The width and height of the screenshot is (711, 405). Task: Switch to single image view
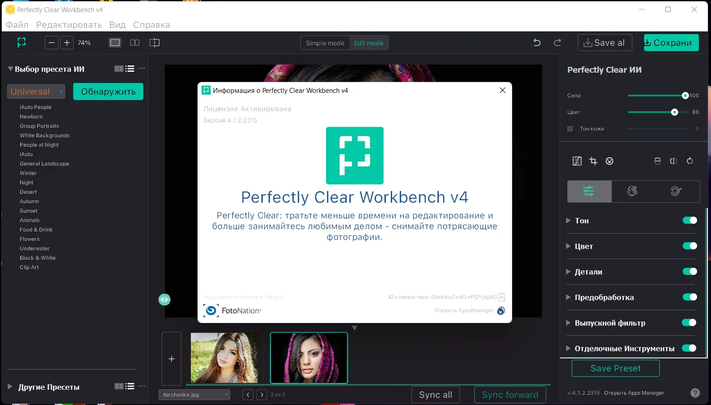coord(115,43)
